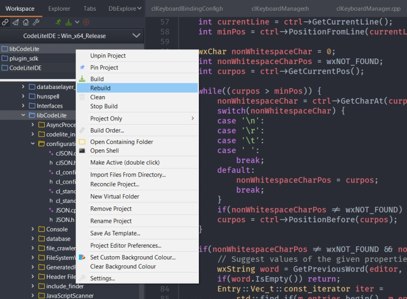Click the terminal icon beside Open Shell

[82, 151]
